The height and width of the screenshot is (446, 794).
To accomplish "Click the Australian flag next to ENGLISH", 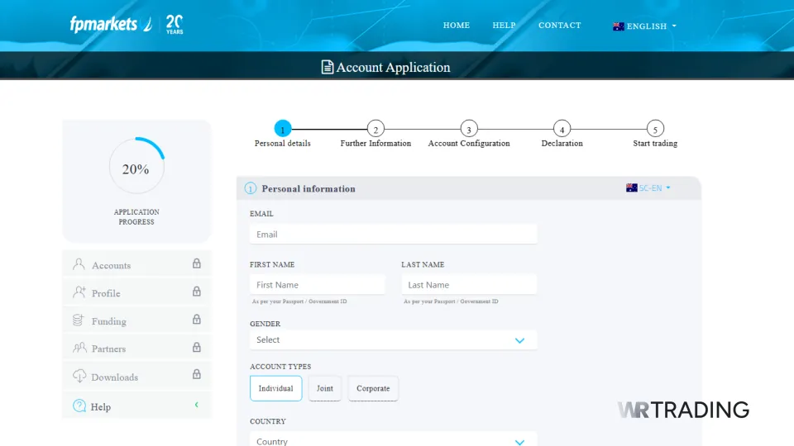I will 619,26.
